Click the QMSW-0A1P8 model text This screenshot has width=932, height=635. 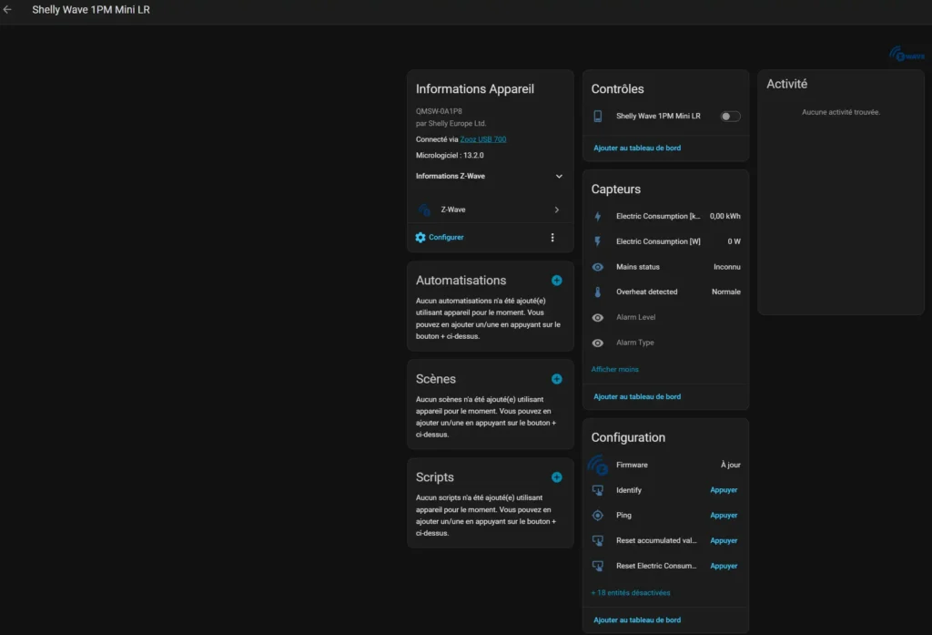tap(439, 111)
